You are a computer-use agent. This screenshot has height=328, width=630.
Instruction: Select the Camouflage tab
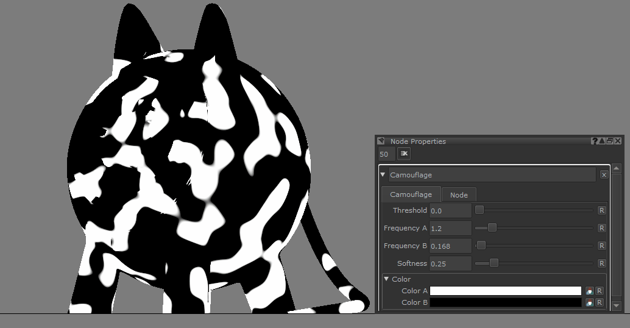411,194
